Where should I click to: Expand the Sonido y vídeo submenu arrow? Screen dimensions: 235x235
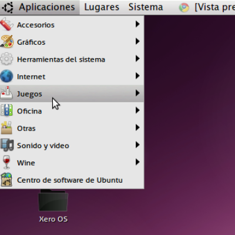point(137,145)
